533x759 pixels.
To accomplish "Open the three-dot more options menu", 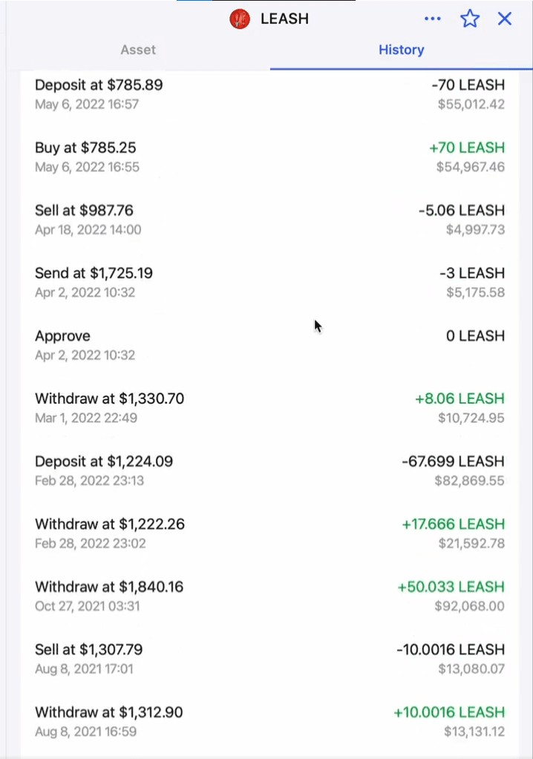I will pyautogui.click(x=432, y=19).
